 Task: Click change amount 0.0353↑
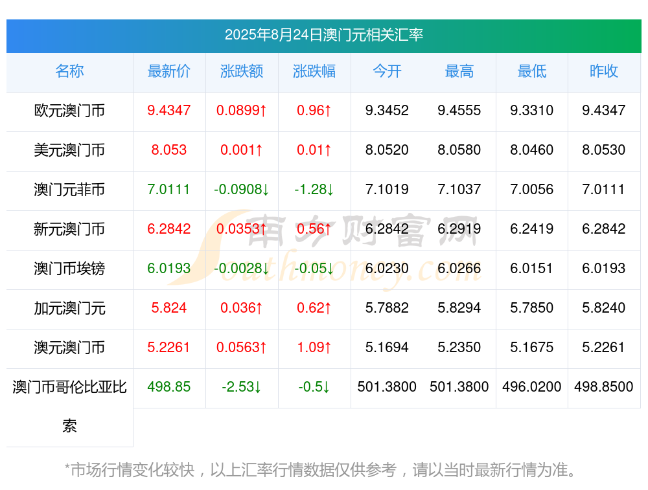click(x=242, y=228)
